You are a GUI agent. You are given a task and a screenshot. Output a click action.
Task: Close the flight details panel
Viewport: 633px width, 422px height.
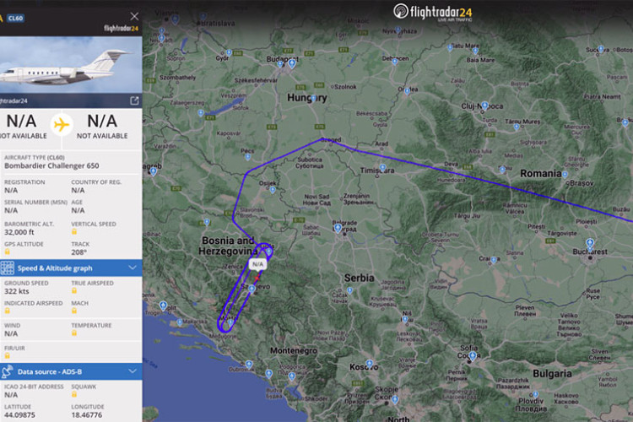pyautogui.click(x=134, y=16)
